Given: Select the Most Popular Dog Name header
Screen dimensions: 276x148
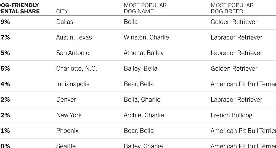Looking at the screenshot, I should click(x=145, y=8).
